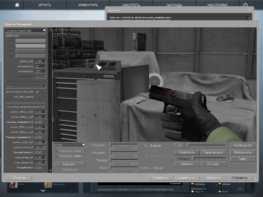Click the dice icon beside "Зеленый экран"
The width and height of the screenshot is (263, 197).
146,155
